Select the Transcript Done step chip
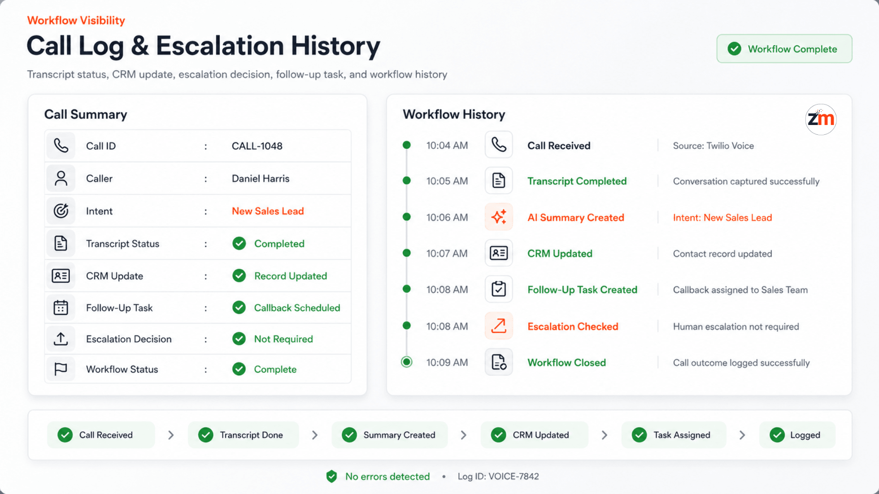The height and width of the screenshot is (494, 879). point(243,435)
